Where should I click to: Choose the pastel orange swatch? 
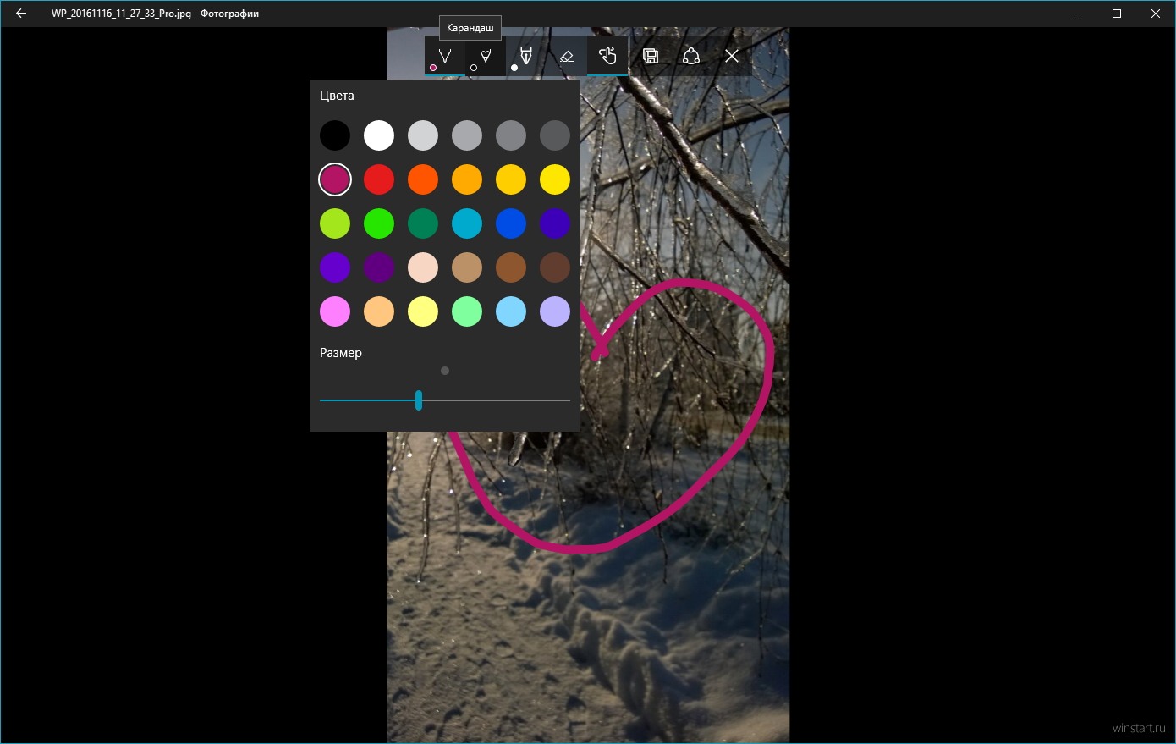(379, 311)
